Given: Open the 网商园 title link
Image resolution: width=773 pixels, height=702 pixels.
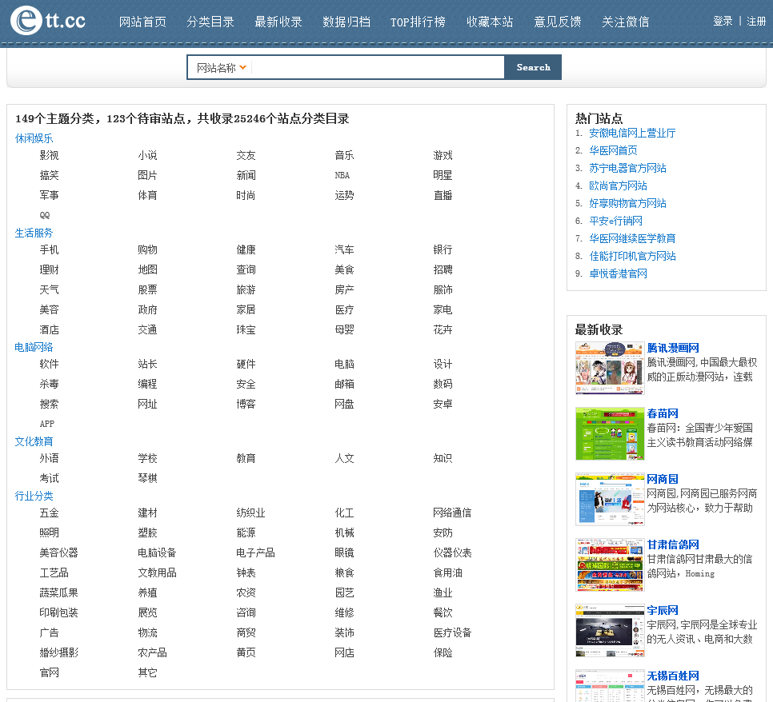Looking at the screenshot, I should (663, 480).
